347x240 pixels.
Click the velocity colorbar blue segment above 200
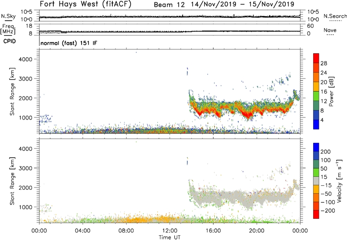click(x=316, y=147)
